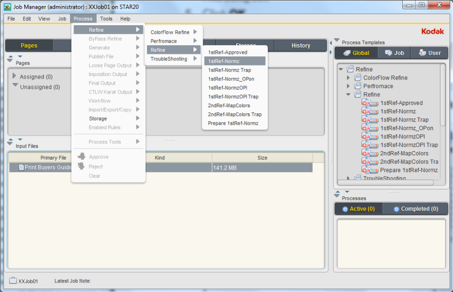Viewport: 453px width, 292px height.
Task: Select the 141.2 MB size cell
Action: point(262,167)
